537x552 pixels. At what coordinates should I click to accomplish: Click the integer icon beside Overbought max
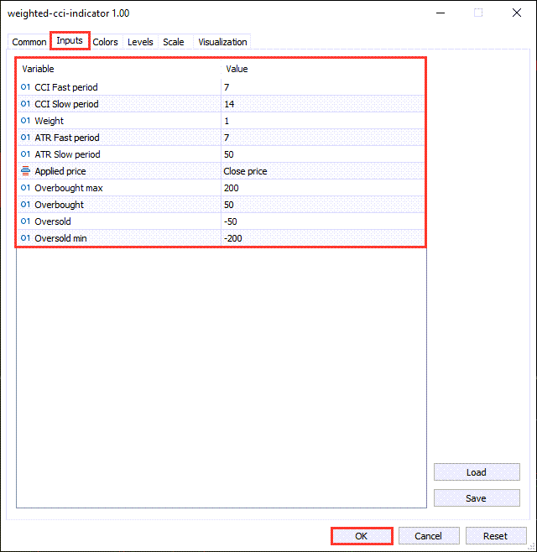point(25,188)
